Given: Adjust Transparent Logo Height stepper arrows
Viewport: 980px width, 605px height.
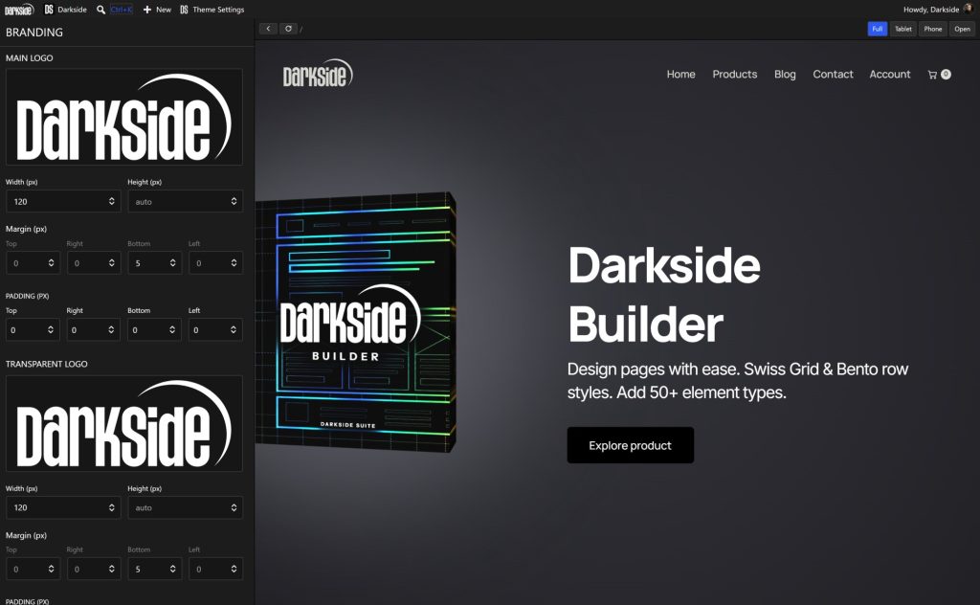Looking at the screenshot, I should pos(234,507).
